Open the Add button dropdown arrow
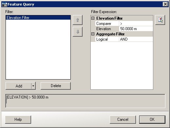 pyautogui.click(x=33, y=86)
